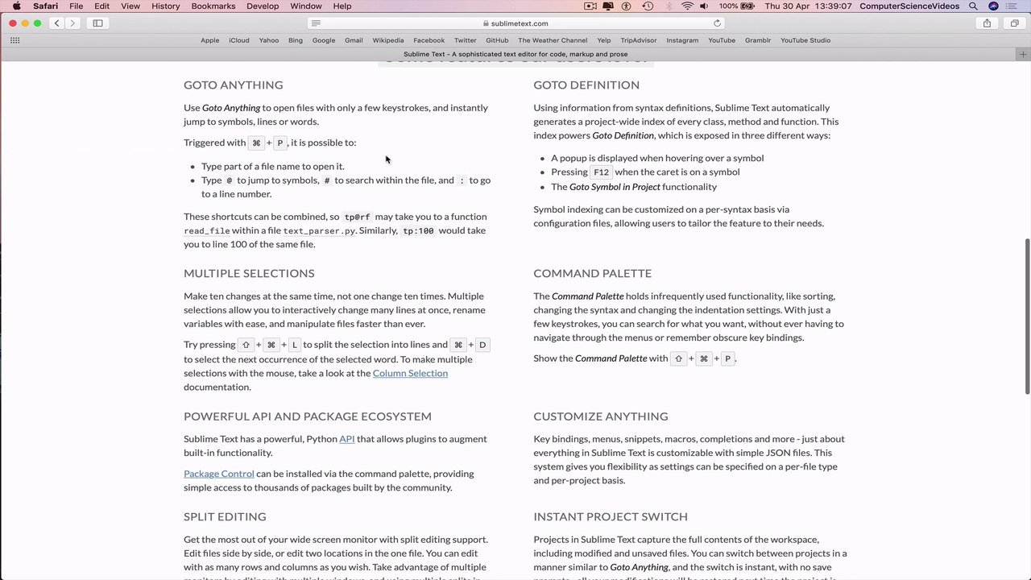Open the Package Control link
Viewport: 1031px width, 580px height.
pyautogui.click(x=219, y=474)
